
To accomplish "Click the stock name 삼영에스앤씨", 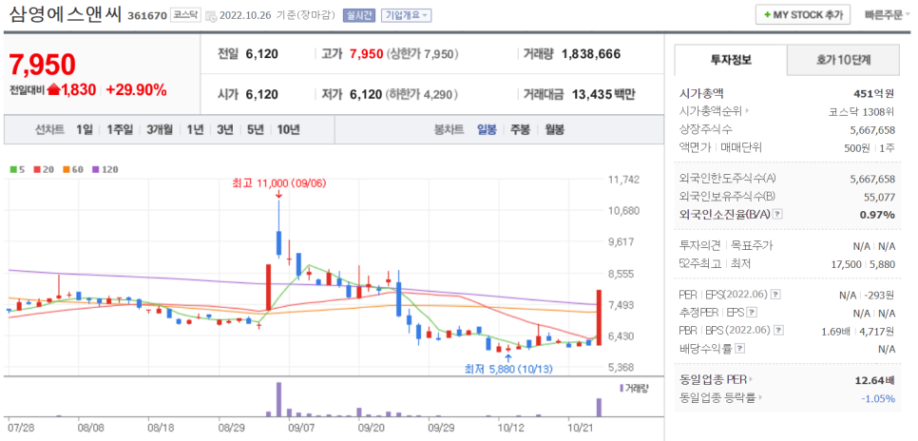I will coord(65,14).
